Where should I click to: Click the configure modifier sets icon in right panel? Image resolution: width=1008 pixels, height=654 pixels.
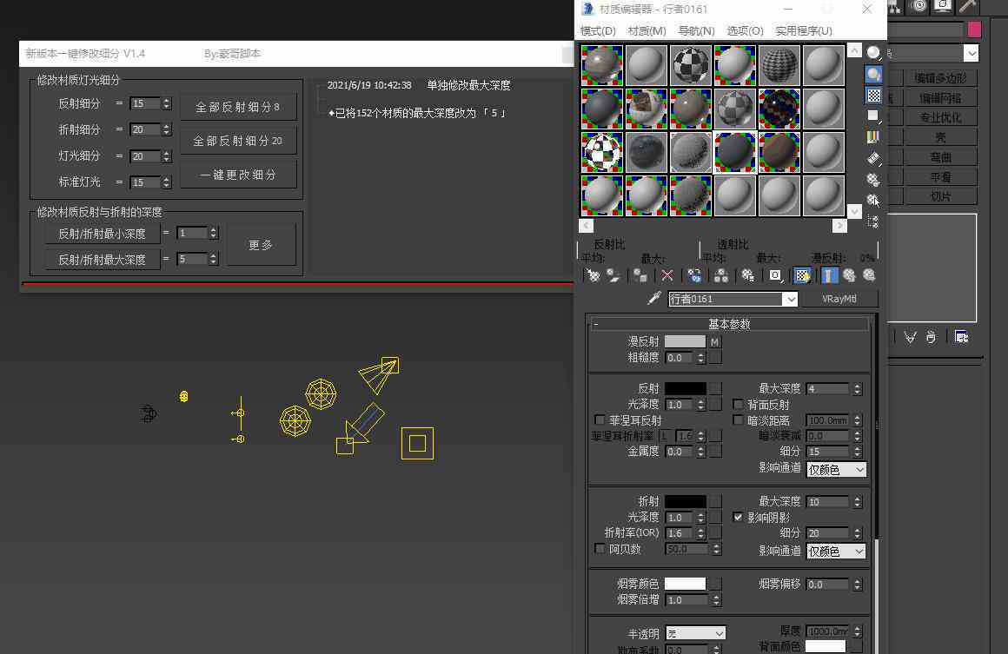[962, 337]
